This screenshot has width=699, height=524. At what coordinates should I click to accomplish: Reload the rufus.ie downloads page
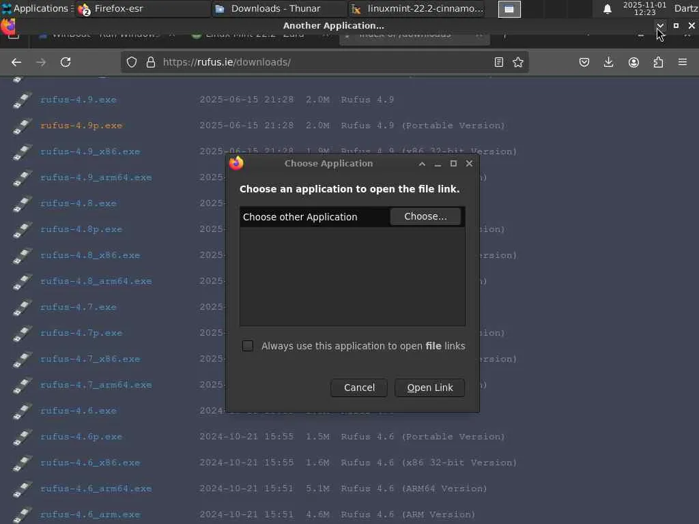(x=66, y=62)
